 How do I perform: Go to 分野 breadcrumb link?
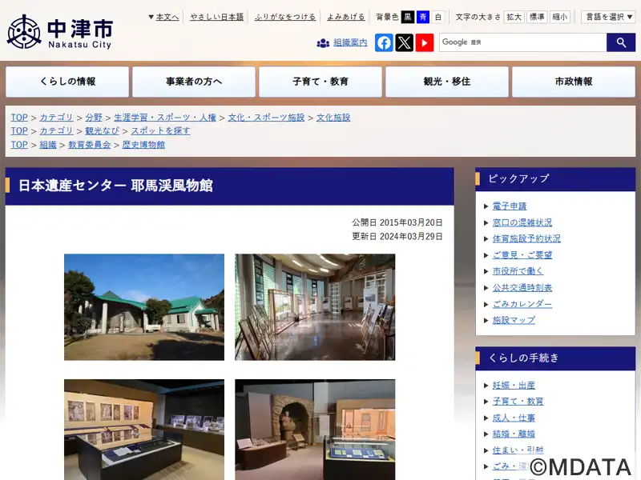point(94,118)
